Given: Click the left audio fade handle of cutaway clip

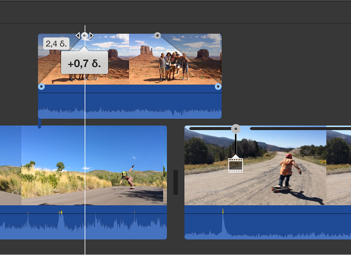Looking at the screenshot, I should tap(41, 87).
